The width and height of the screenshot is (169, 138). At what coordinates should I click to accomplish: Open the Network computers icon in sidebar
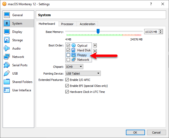coord(7,57)
